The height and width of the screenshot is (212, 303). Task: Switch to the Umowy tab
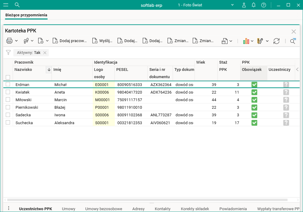pyautogui.click(x=68, y=209)
